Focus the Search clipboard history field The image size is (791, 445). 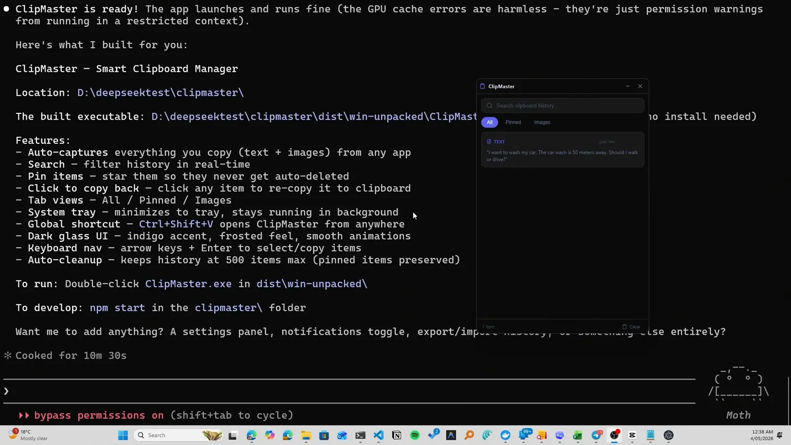click(563, 105)
